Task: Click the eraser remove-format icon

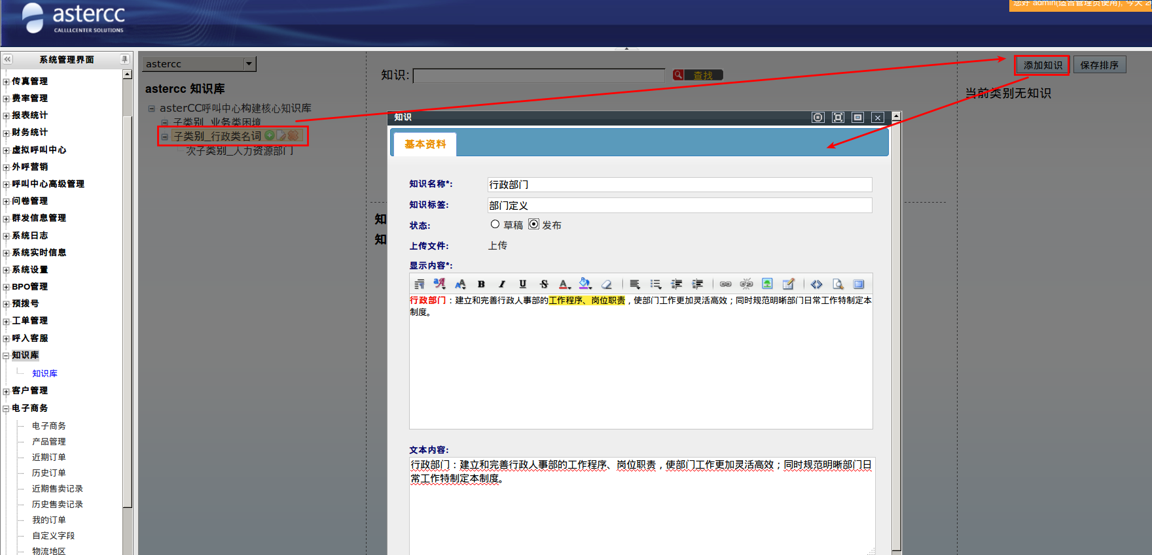Action: [x=606, y=284]
